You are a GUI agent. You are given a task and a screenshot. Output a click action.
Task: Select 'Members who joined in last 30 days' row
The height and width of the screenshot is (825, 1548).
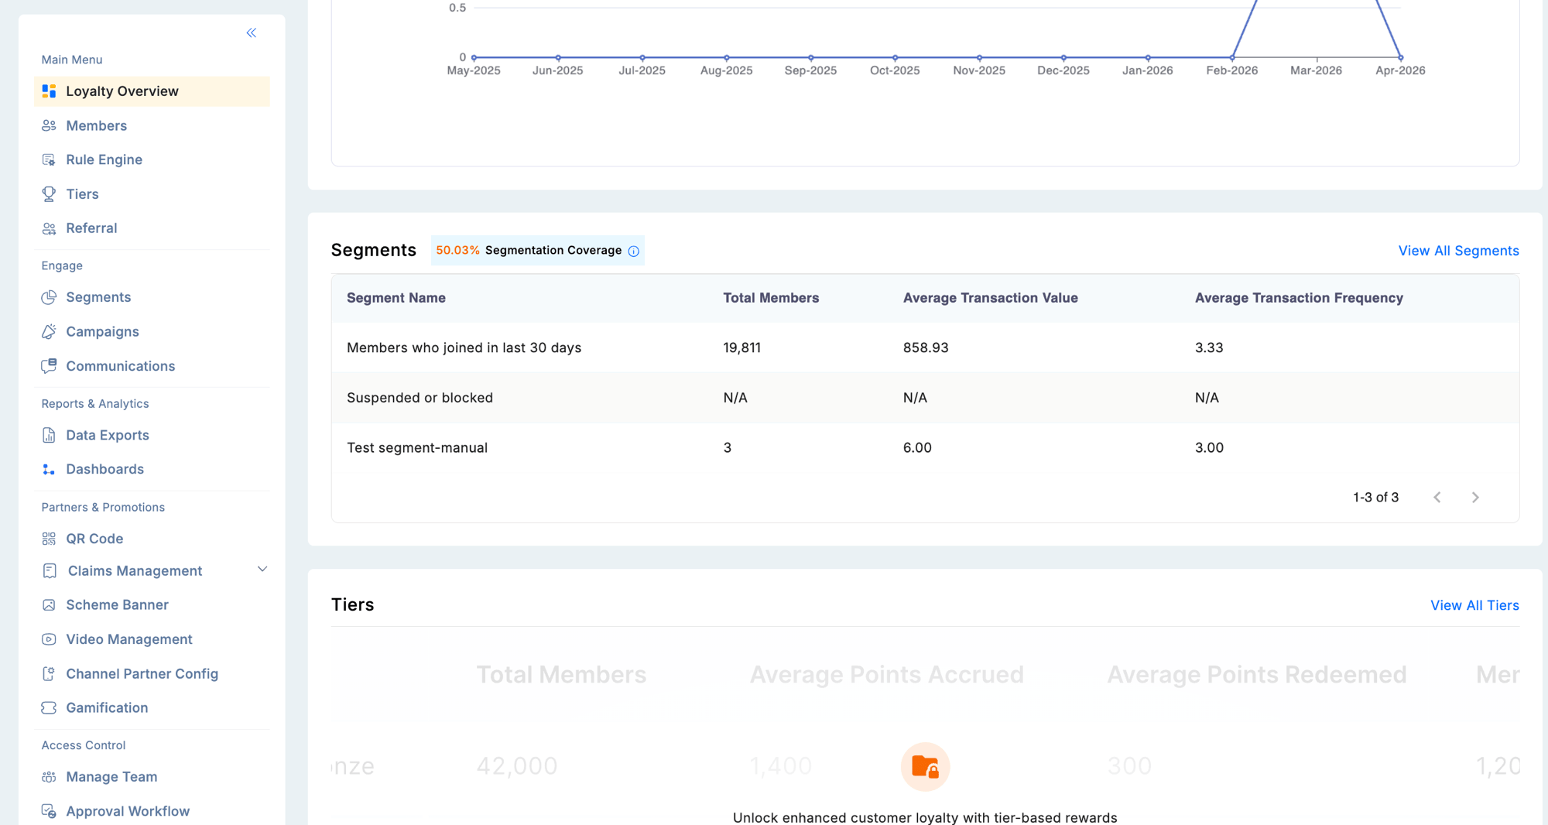click(x=925, y=347)
